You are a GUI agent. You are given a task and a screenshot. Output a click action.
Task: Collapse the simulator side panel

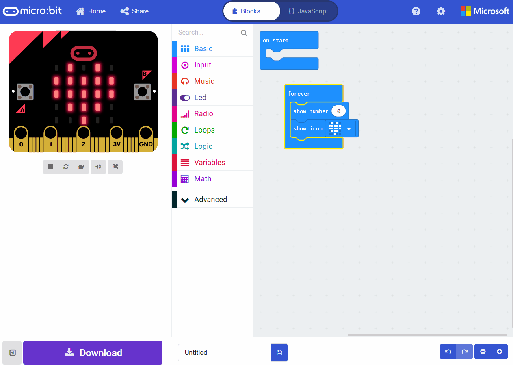[12, 353]
